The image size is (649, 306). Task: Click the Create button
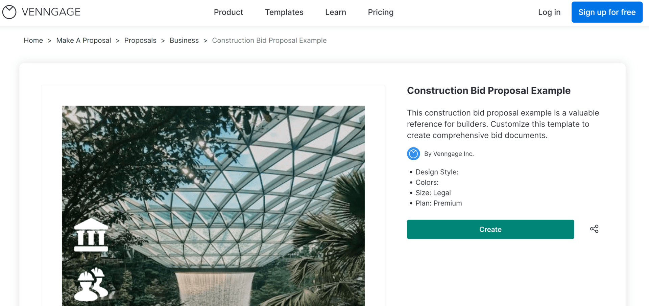pyautogui.click(x=490, y=229)
